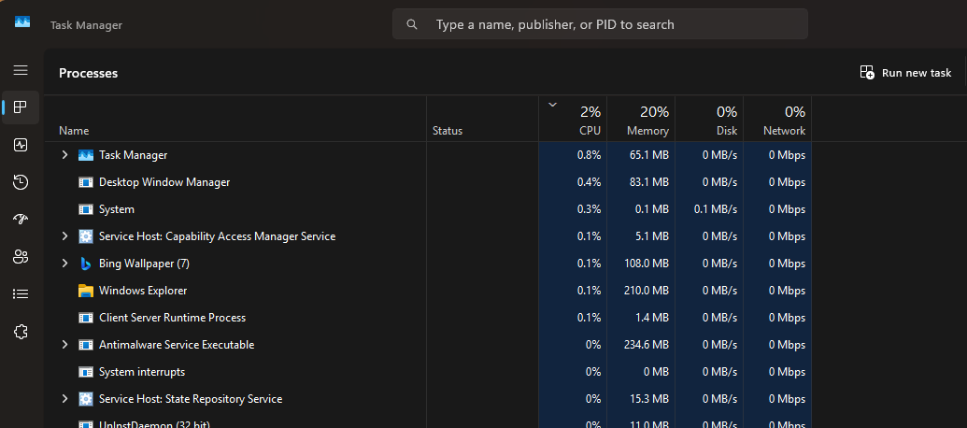This screenshot has width=967, height=428.
Task: Select the Desktop Window Manager process
Action: point(164,182)
